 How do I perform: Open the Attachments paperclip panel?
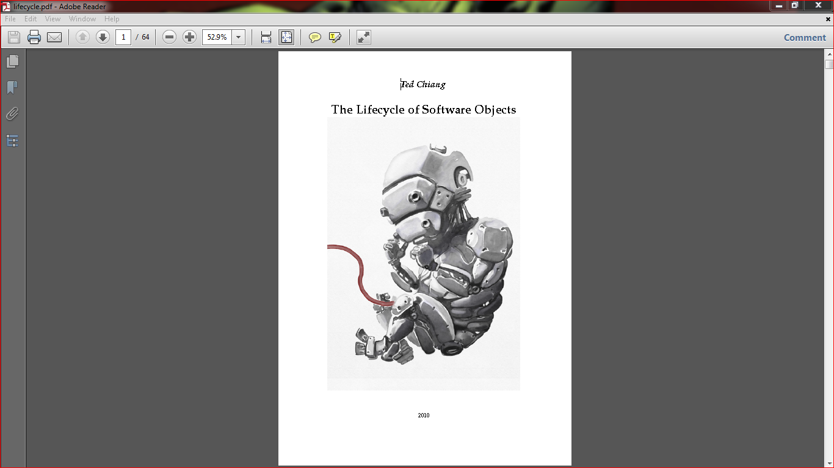coord(13,113)
